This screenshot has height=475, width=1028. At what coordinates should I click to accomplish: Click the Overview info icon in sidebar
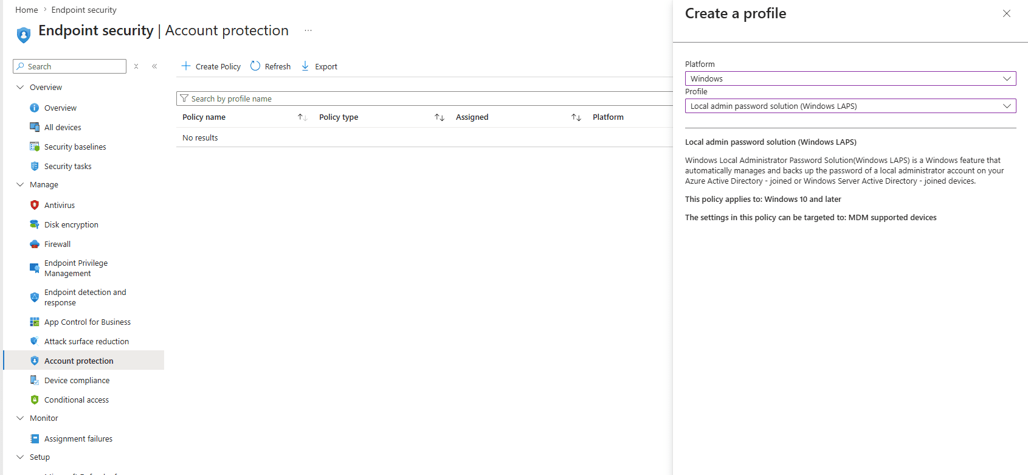point(35,108)
